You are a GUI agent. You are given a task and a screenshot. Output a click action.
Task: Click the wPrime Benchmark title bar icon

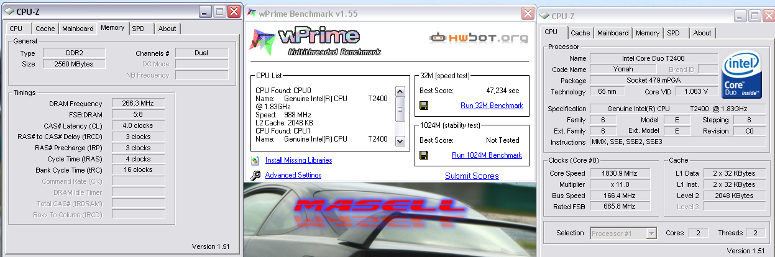click(252, 13)
